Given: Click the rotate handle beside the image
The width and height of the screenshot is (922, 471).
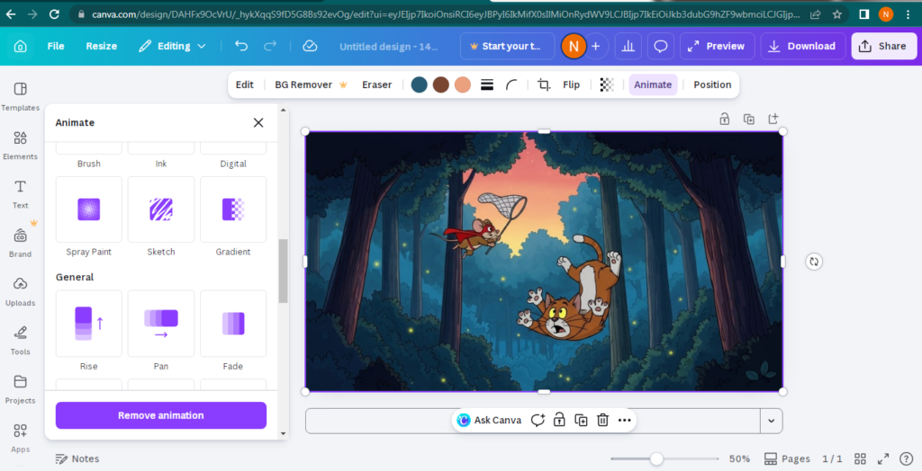Looking at the screenshot, I should point(814,262).
